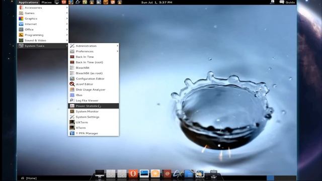
Task: Open the Internet category
Action: (43, 24)
